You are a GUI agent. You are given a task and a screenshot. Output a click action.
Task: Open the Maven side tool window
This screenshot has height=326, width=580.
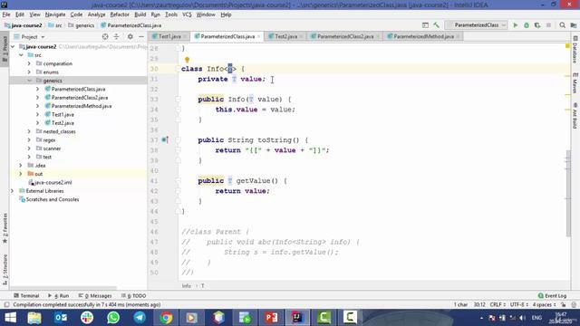575,83
